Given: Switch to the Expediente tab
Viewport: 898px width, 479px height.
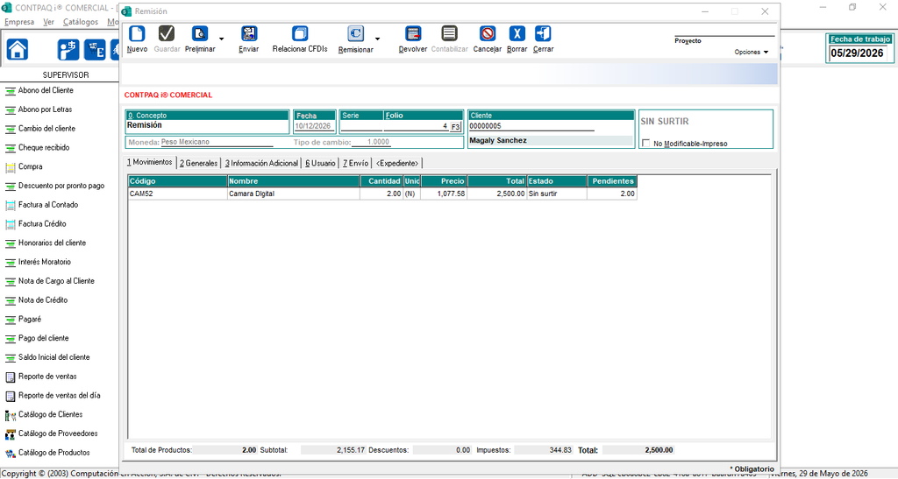Looking at the screenshot, I should coord(397,163).
